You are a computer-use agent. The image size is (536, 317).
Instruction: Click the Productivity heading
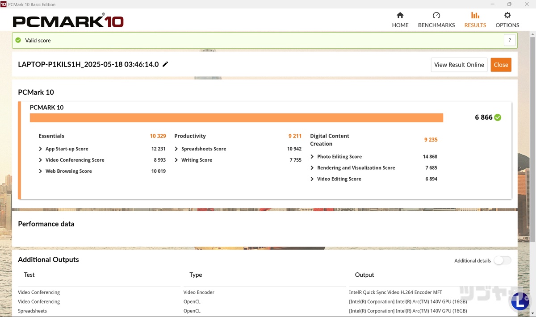click(190, 136)
